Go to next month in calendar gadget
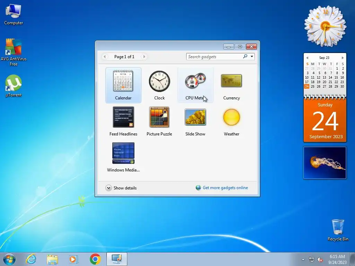The height and width of the screenshot is (266, 355). pyautogui.click(x=343, y=58)
